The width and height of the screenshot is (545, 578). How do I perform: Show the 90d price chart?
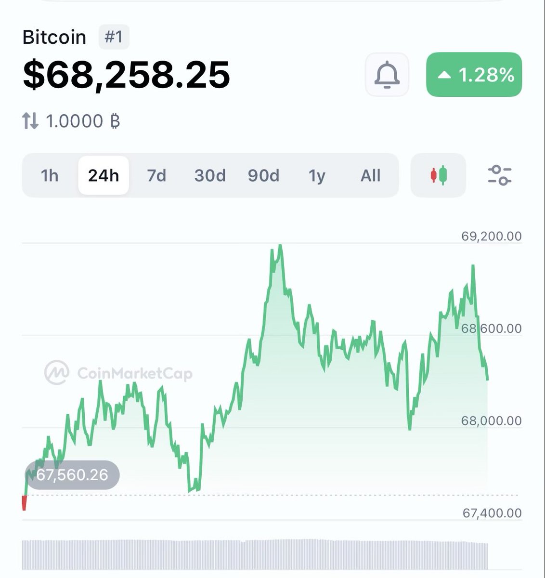[263, 176]
